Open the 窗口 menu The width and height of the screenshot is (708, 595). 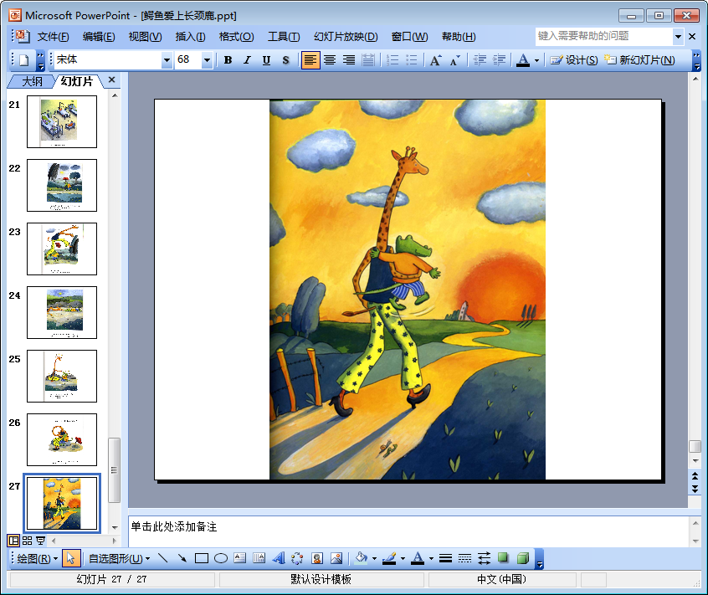point(409,37)
